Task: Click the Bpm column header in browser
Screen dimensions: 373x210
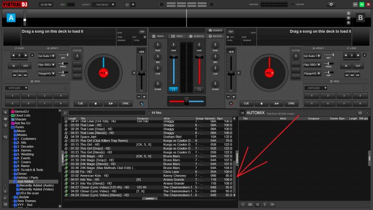Action: [x=220, y=119]
